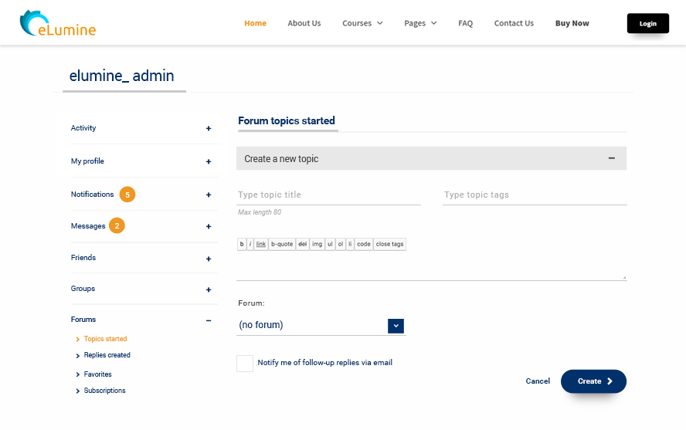Click the Login button
The height and width of the screenshot is (430, 686).
click(x=648, y=23)
